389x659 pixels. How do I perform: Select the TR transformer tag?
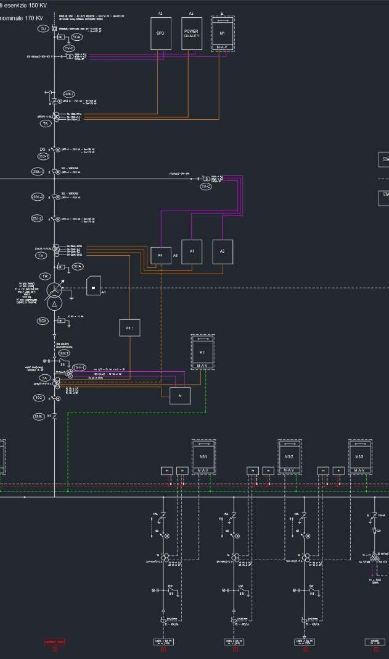[45, 276]
